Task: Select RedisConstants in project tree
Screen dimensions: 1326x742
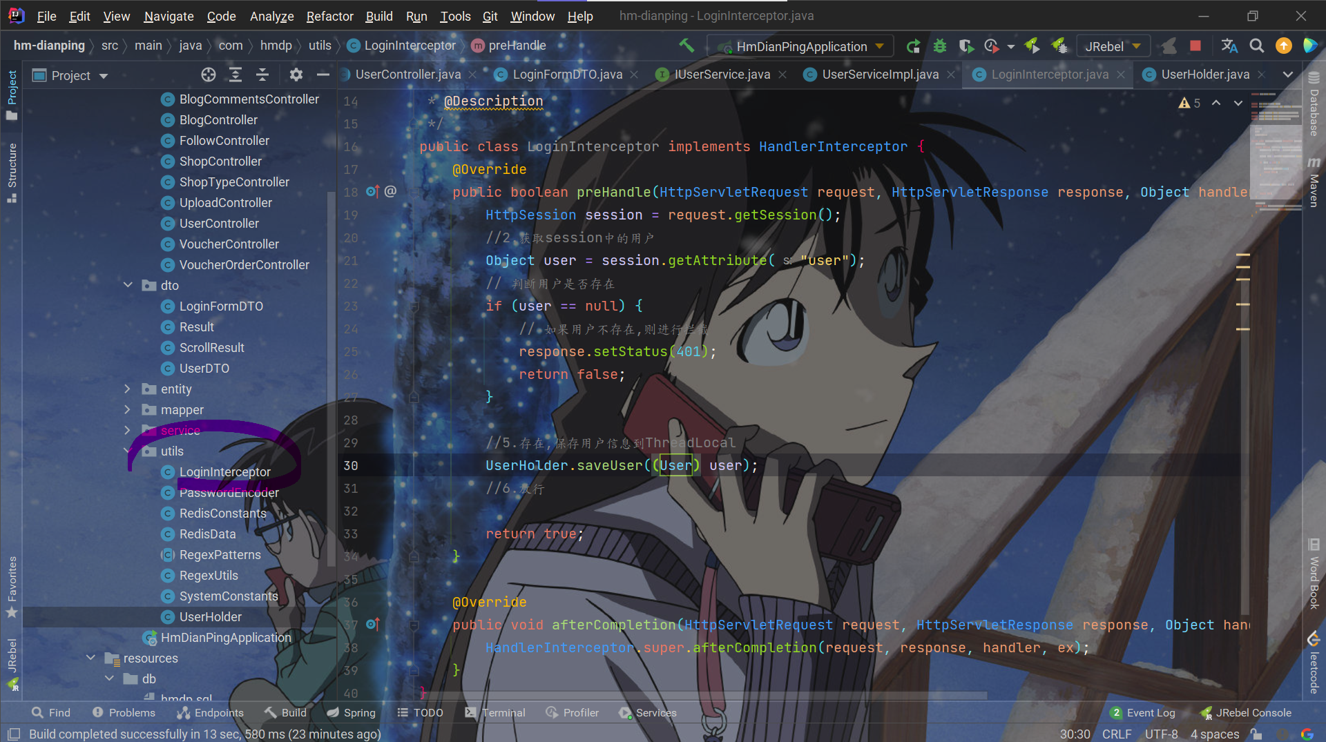Action: tap(222, 513)
